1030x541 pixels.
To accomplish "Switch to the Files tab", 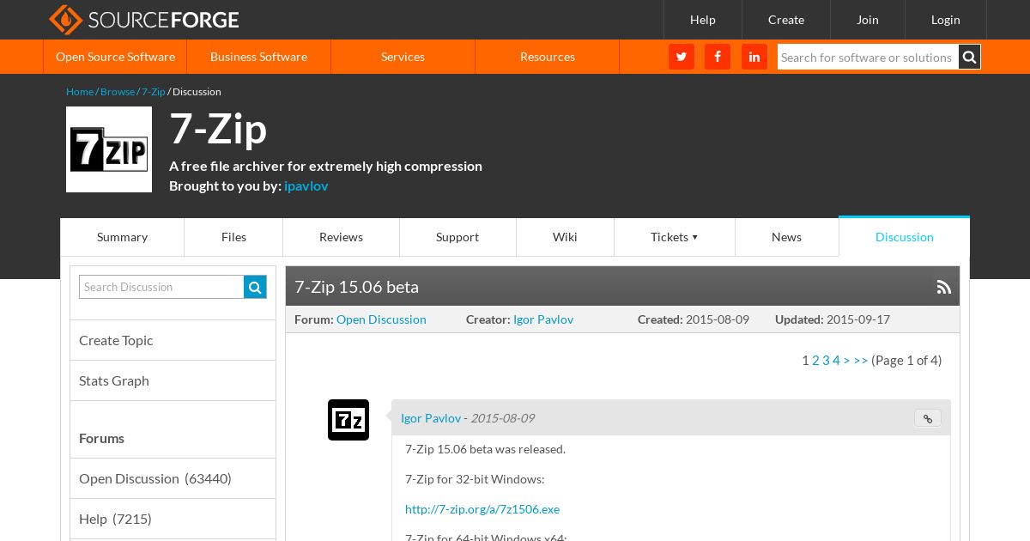I will coord(233,237).
